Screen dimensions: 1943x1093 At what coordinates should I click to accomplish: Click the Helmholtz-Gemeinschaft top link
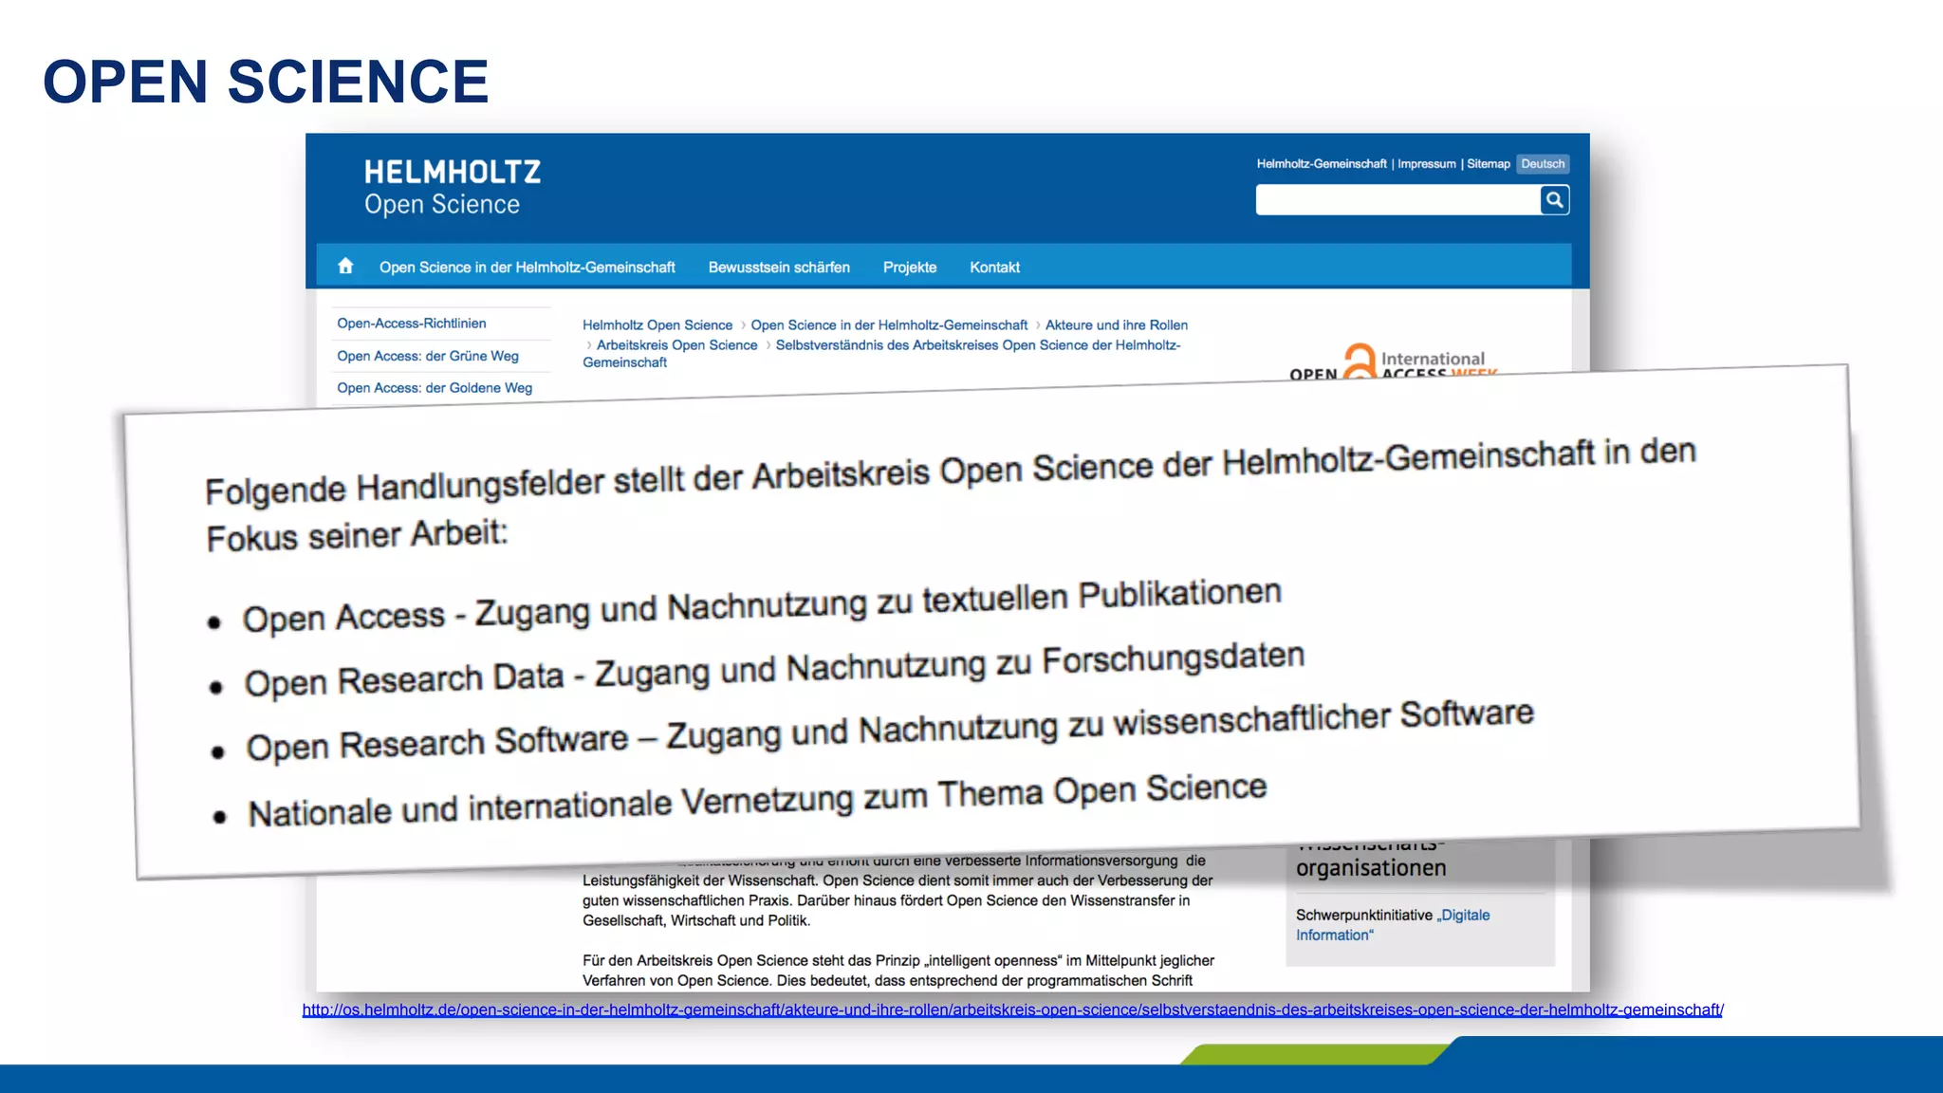[1322, 164]
